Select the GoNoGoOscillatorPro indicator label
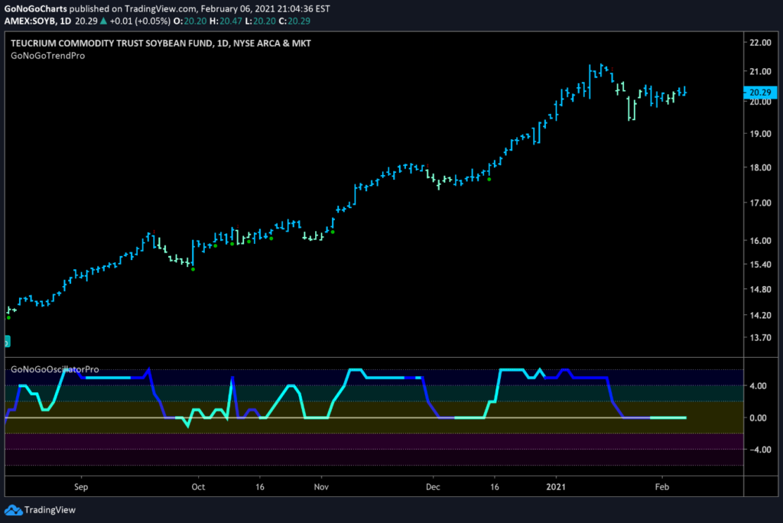Image resolution: width=783 pixels, height=523 pixels. [55, 369]
